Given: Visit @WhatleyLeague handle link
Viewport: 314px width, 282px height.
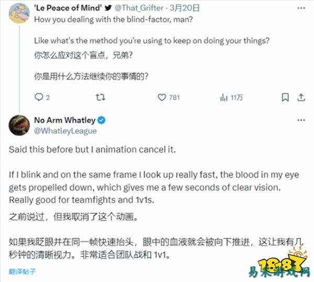Looking at the screenshot, I should 65,131.
